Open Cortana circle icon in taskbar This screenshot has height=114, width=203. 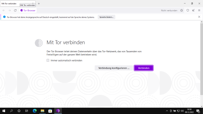pyautogui.click(x=19, y=111)
